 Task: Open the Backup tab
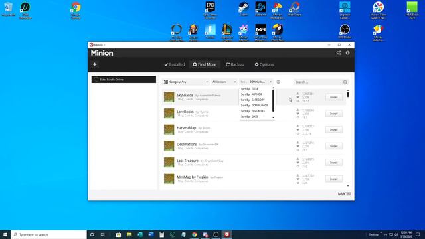pyautogui.click(x=234, y=64)
